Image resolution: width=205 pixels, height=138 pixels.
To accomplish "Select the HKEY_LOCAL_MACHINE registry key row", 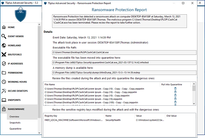I will (73, 120).
